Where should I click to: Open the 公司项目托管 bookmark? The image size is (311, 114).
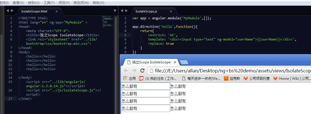pos(257,78)
